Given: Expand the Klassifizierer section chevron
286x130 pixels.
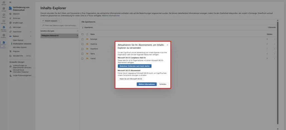Looking at the screenshot, I should pyautogui.click(x=30, y=32).
